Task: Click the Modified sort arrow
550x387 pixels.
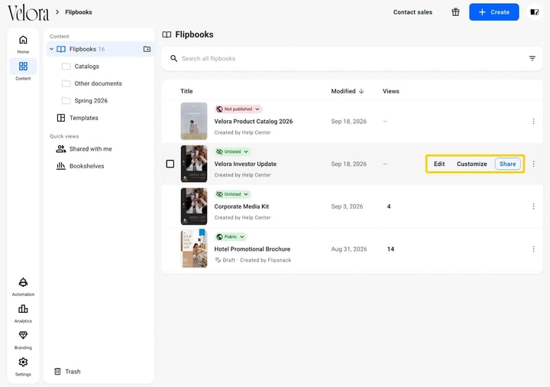Action: [x=361, y=91]
